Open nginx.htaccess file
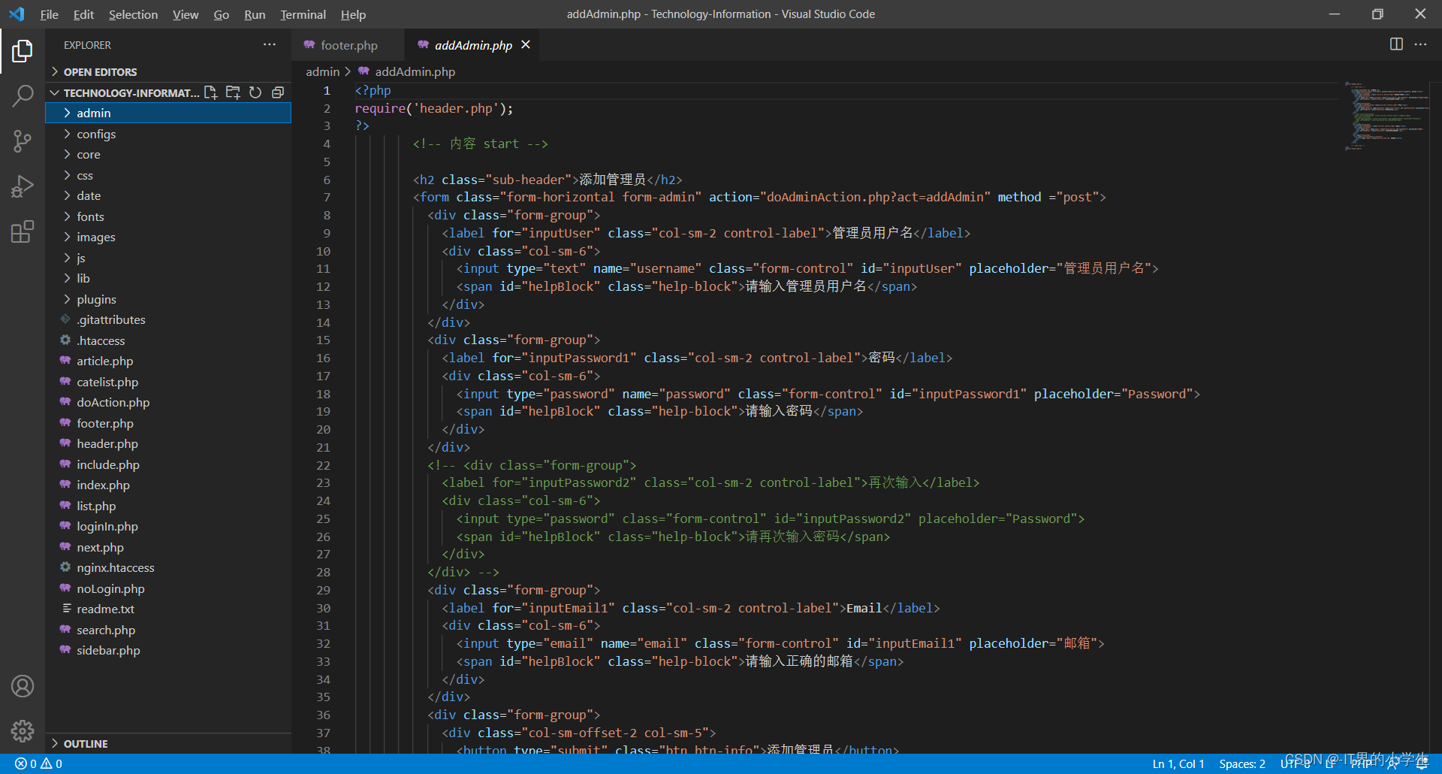Image resolution: width=1442 pixels, height=774 pixels. coord(168,567)
